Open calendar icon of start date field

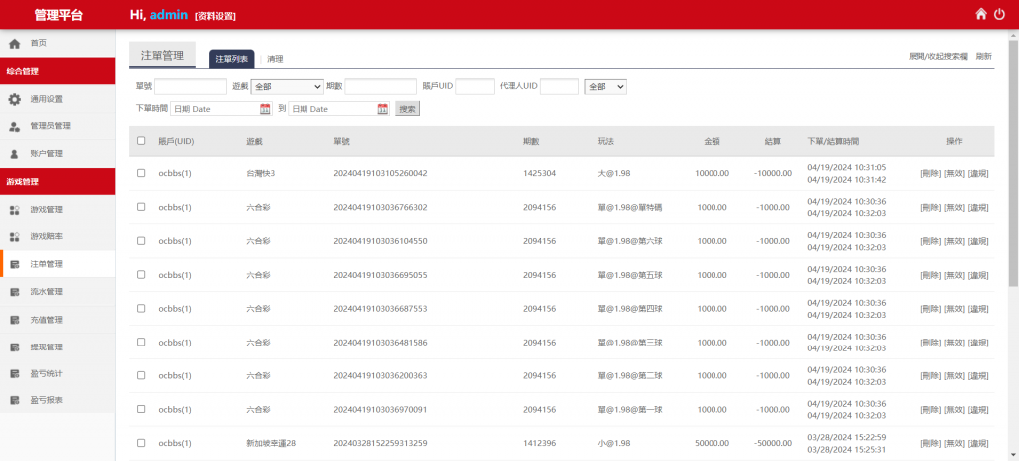click(x=265, y=110)
